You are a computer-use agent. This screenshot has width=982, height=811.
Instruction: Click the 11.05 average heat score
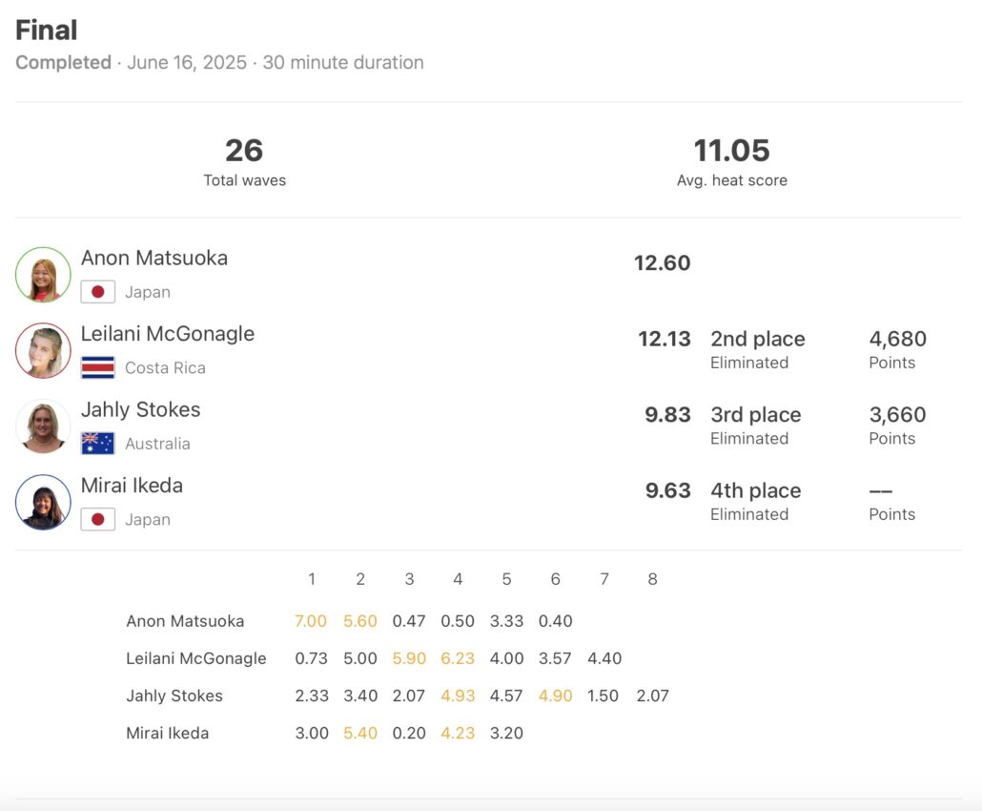coord(731,151)
